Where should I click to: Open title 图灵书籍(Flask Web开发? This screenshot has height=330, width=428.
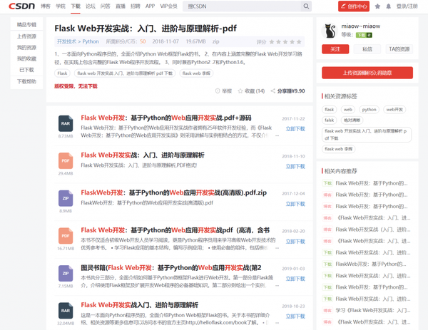(x=171, y=268)
